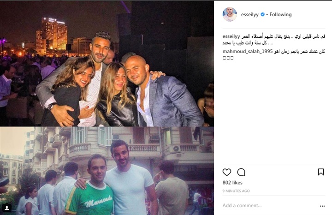Screen dimensions: 332x215
Task: Click the blue verified badge beside esseilyy
Action: coord(262,14)
